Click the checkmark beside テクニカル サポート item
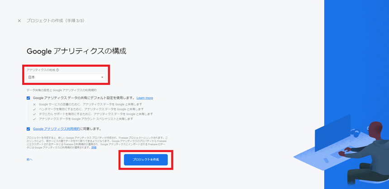This screenshot has width=389, height=189. click(34, 114)
